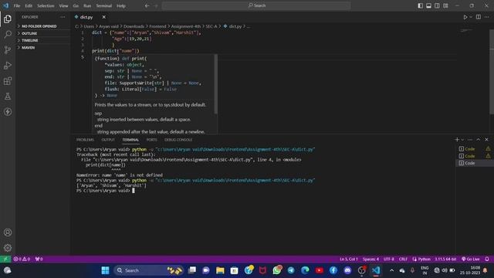This screenshot has width=494, height=278.
Task: Open the new terminal launch profile dropdown
Action: (462, 140)
